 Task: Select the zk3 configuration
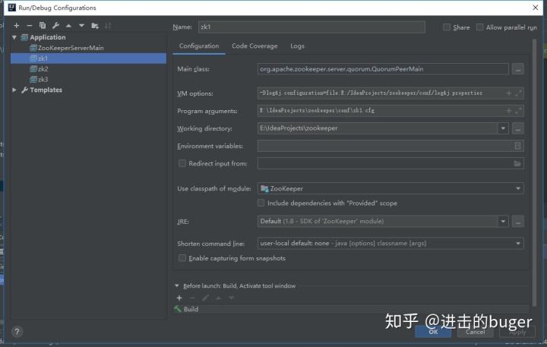click(x=39, y=79)
